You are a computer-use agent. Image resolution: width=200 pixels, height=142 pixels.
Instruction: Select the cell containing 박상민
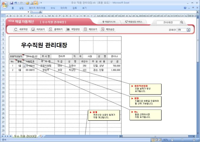72,70
